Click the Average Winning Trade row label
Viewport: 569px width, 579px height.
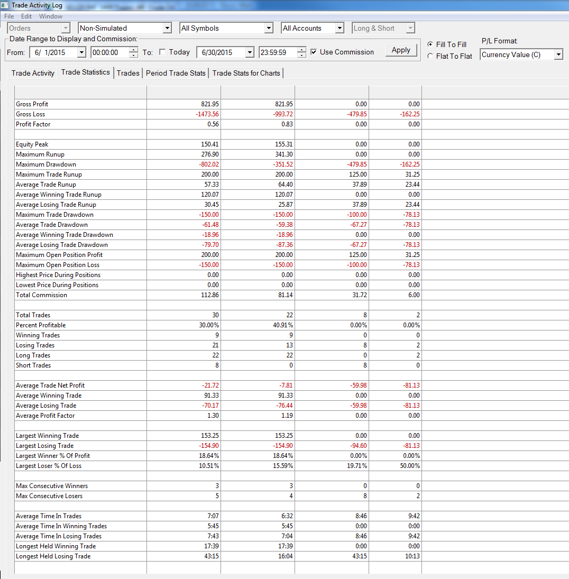(x=48, y=396)
